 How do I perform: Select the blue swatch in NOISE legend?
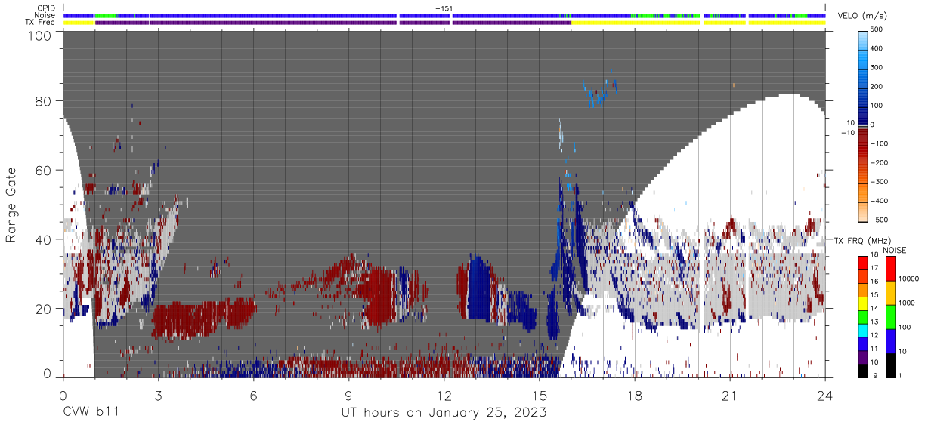point(890,341)
